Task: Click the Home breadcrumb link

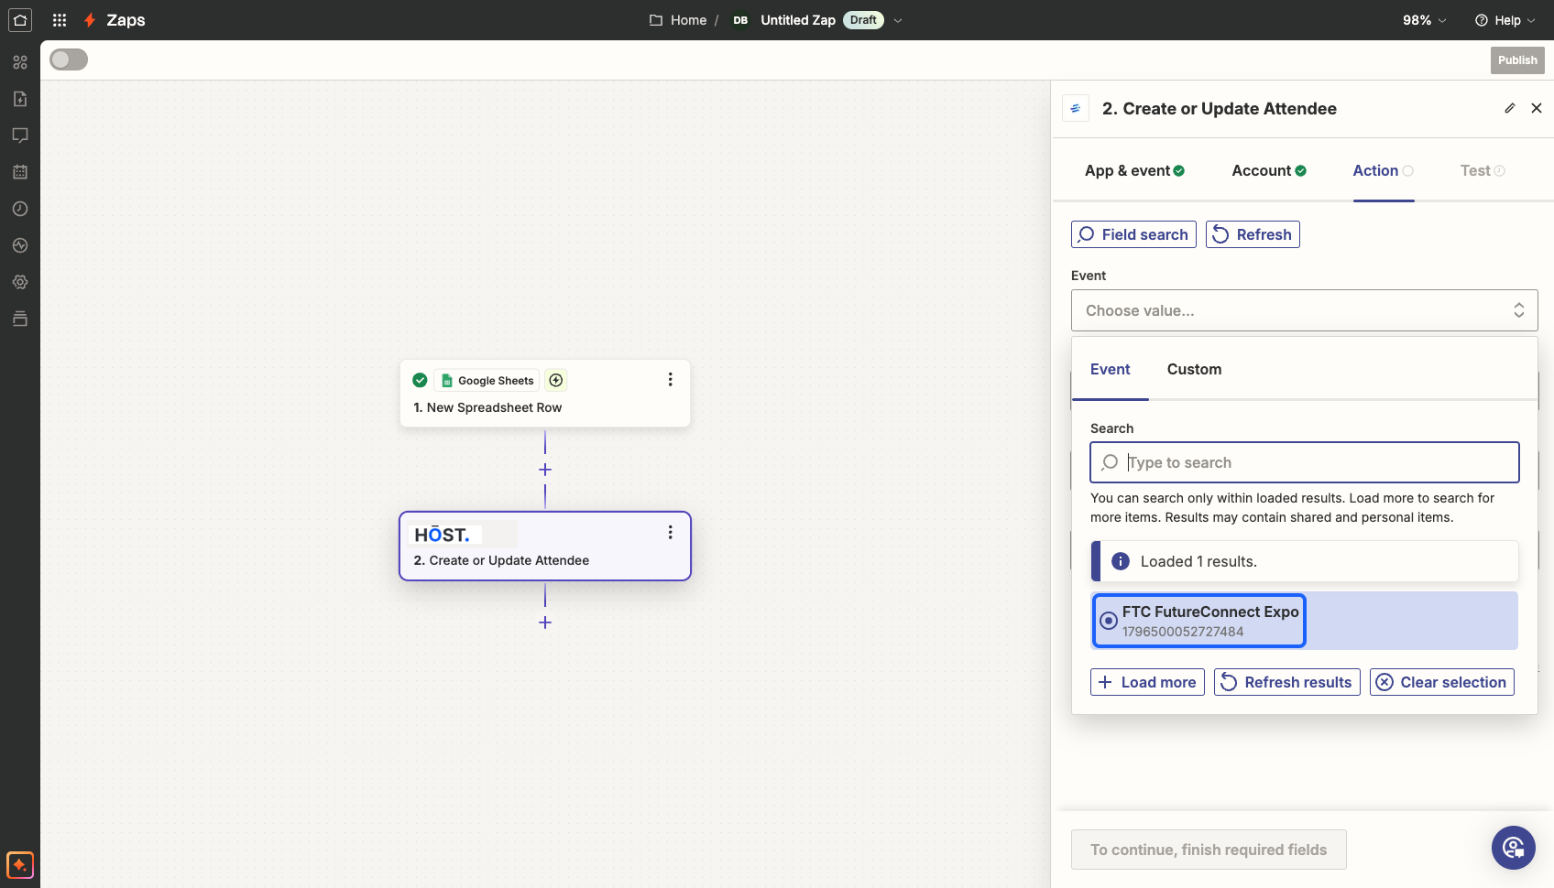Action: tap(688, 20)
